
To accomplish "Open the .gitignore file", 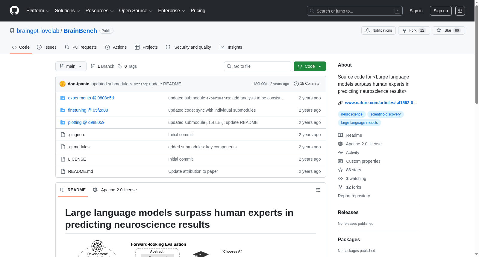I will (77, 135).
